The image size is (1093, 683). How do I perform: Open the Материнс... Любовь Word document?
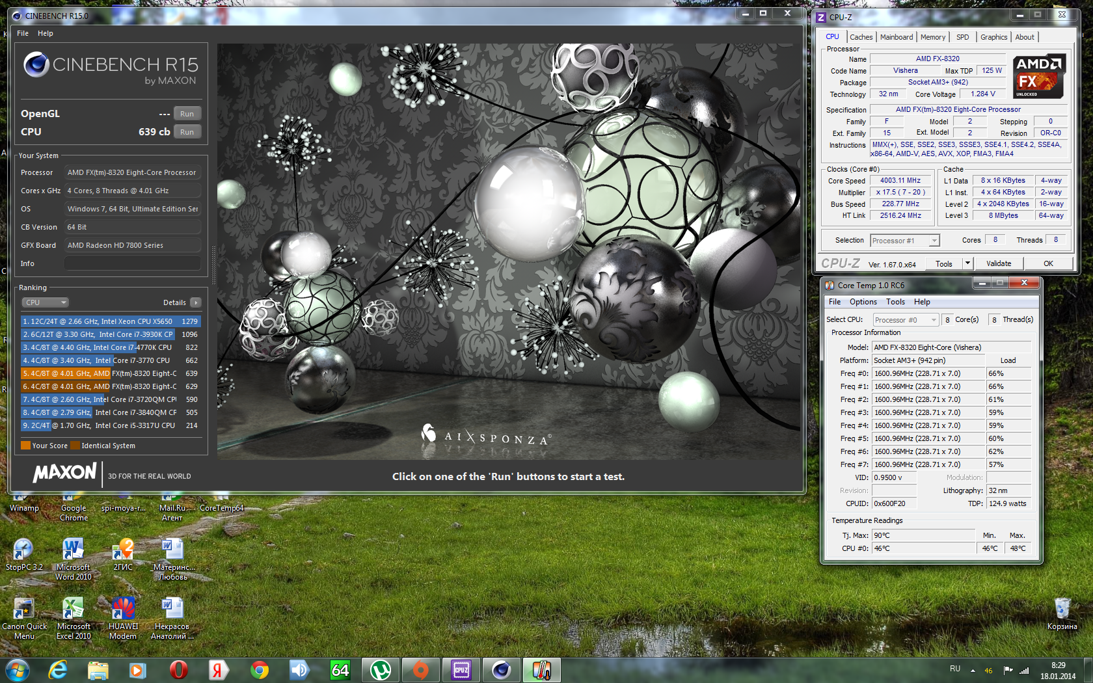[x=172, y=559]
